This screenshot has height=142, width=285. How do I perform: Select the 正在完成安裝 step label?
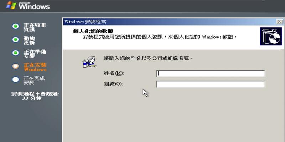point(34,81)
